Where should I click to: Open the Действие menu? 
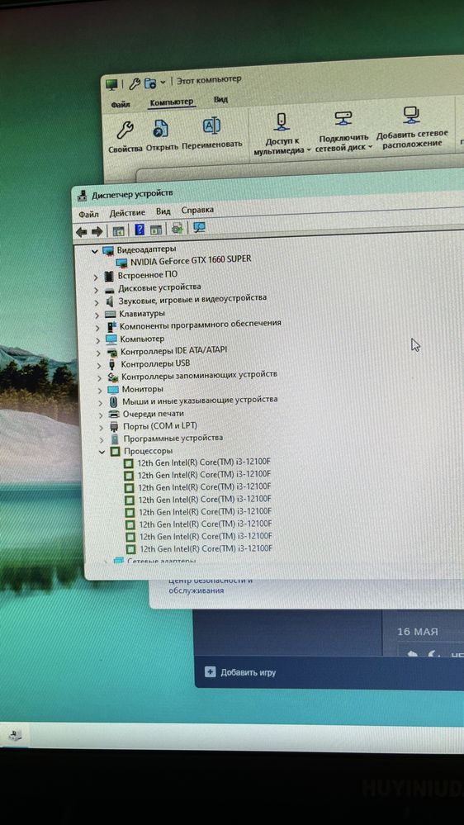click(127, 212)
